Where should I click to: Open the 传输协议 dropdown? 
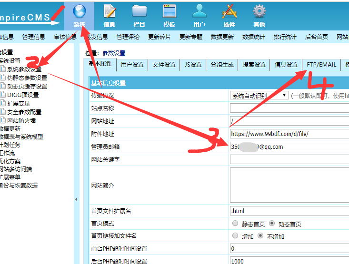pos(259,96)
